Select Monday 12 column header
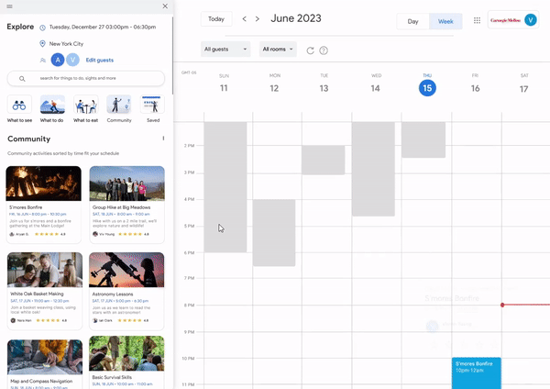The width and height of the screenshot is (550, 389). [x=274, y=83]
